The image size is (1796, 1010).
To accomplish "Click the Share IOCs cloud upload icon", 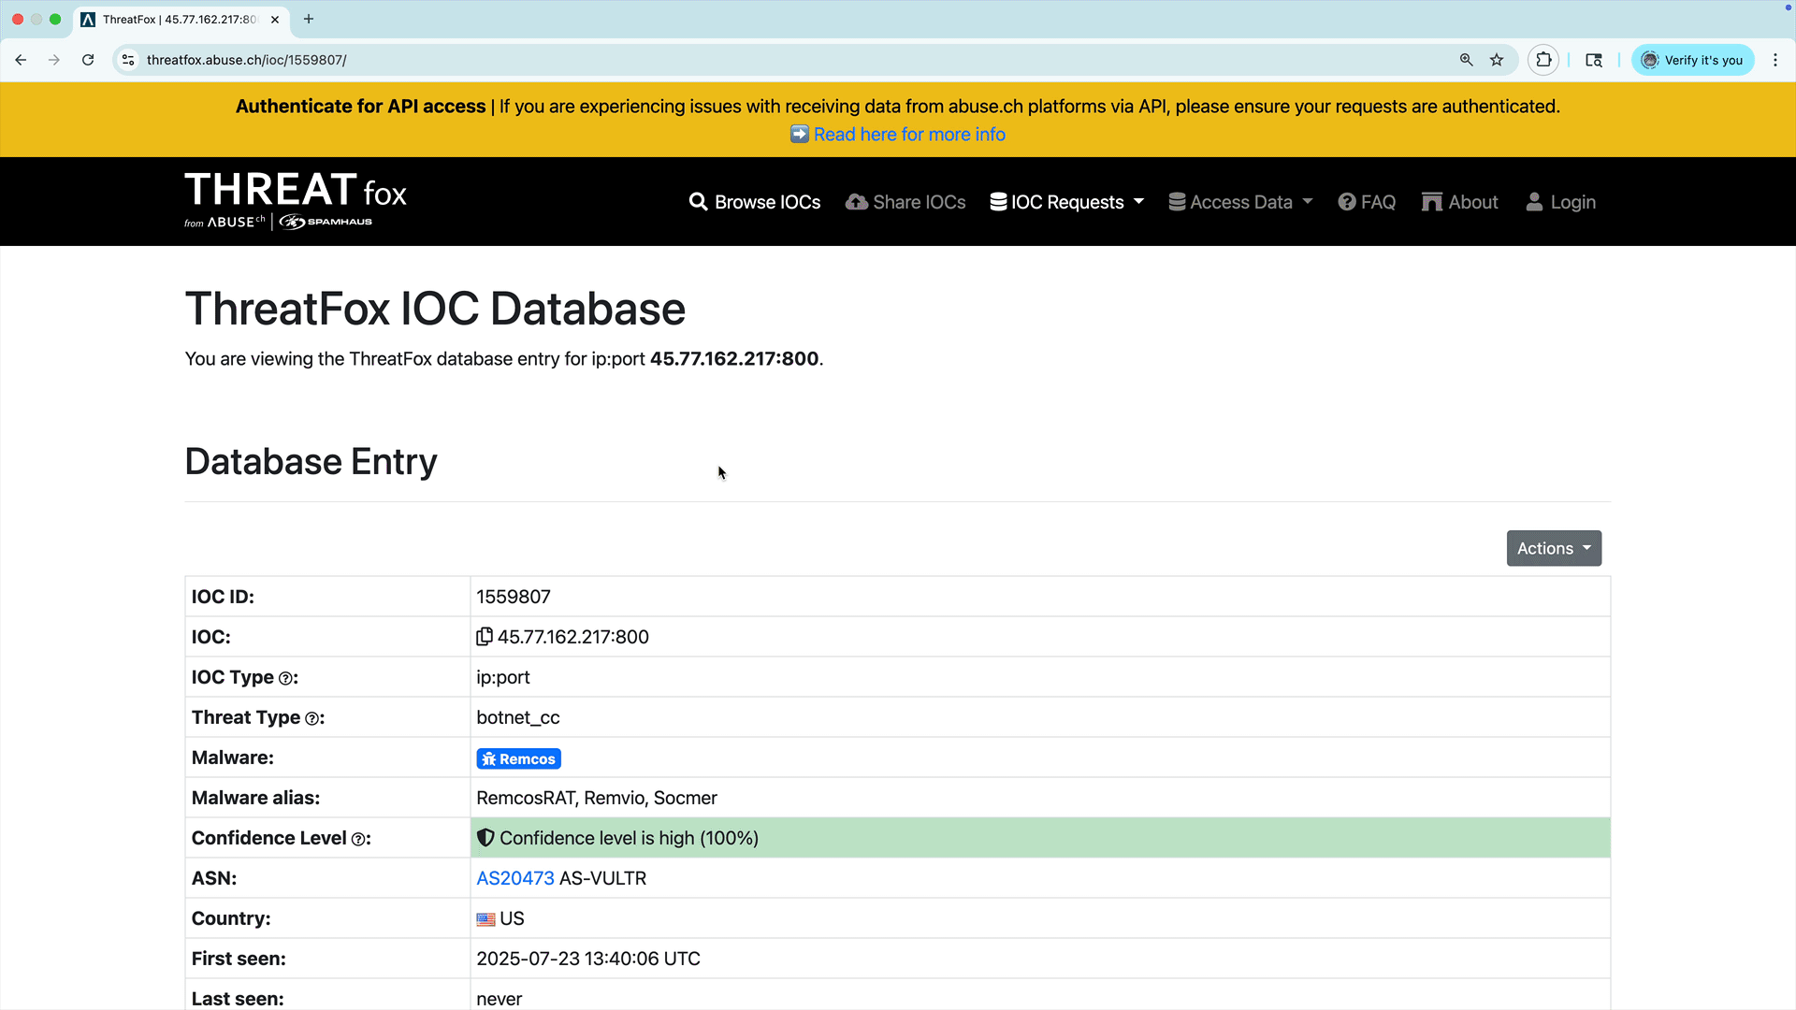I will point(856,202).
